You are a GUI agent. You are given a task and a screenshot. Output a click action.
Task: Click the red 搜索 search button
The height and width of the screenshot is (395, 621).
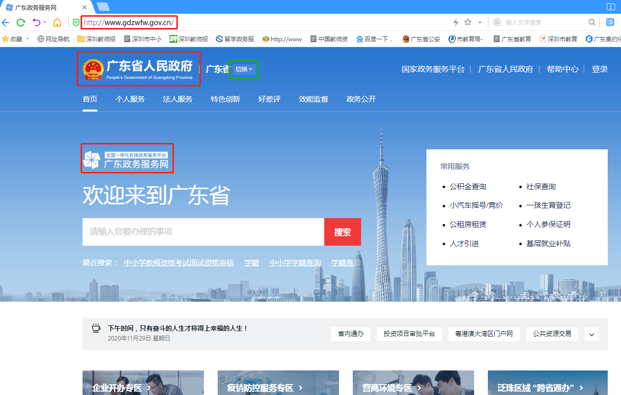342,232
